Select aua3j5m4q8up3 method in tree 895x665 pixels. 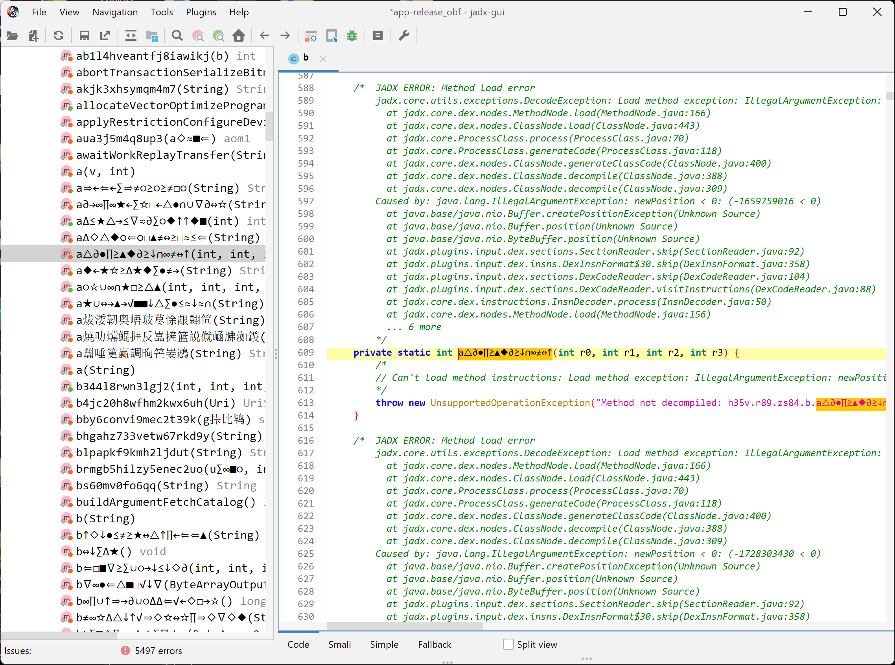pos(163,138)
